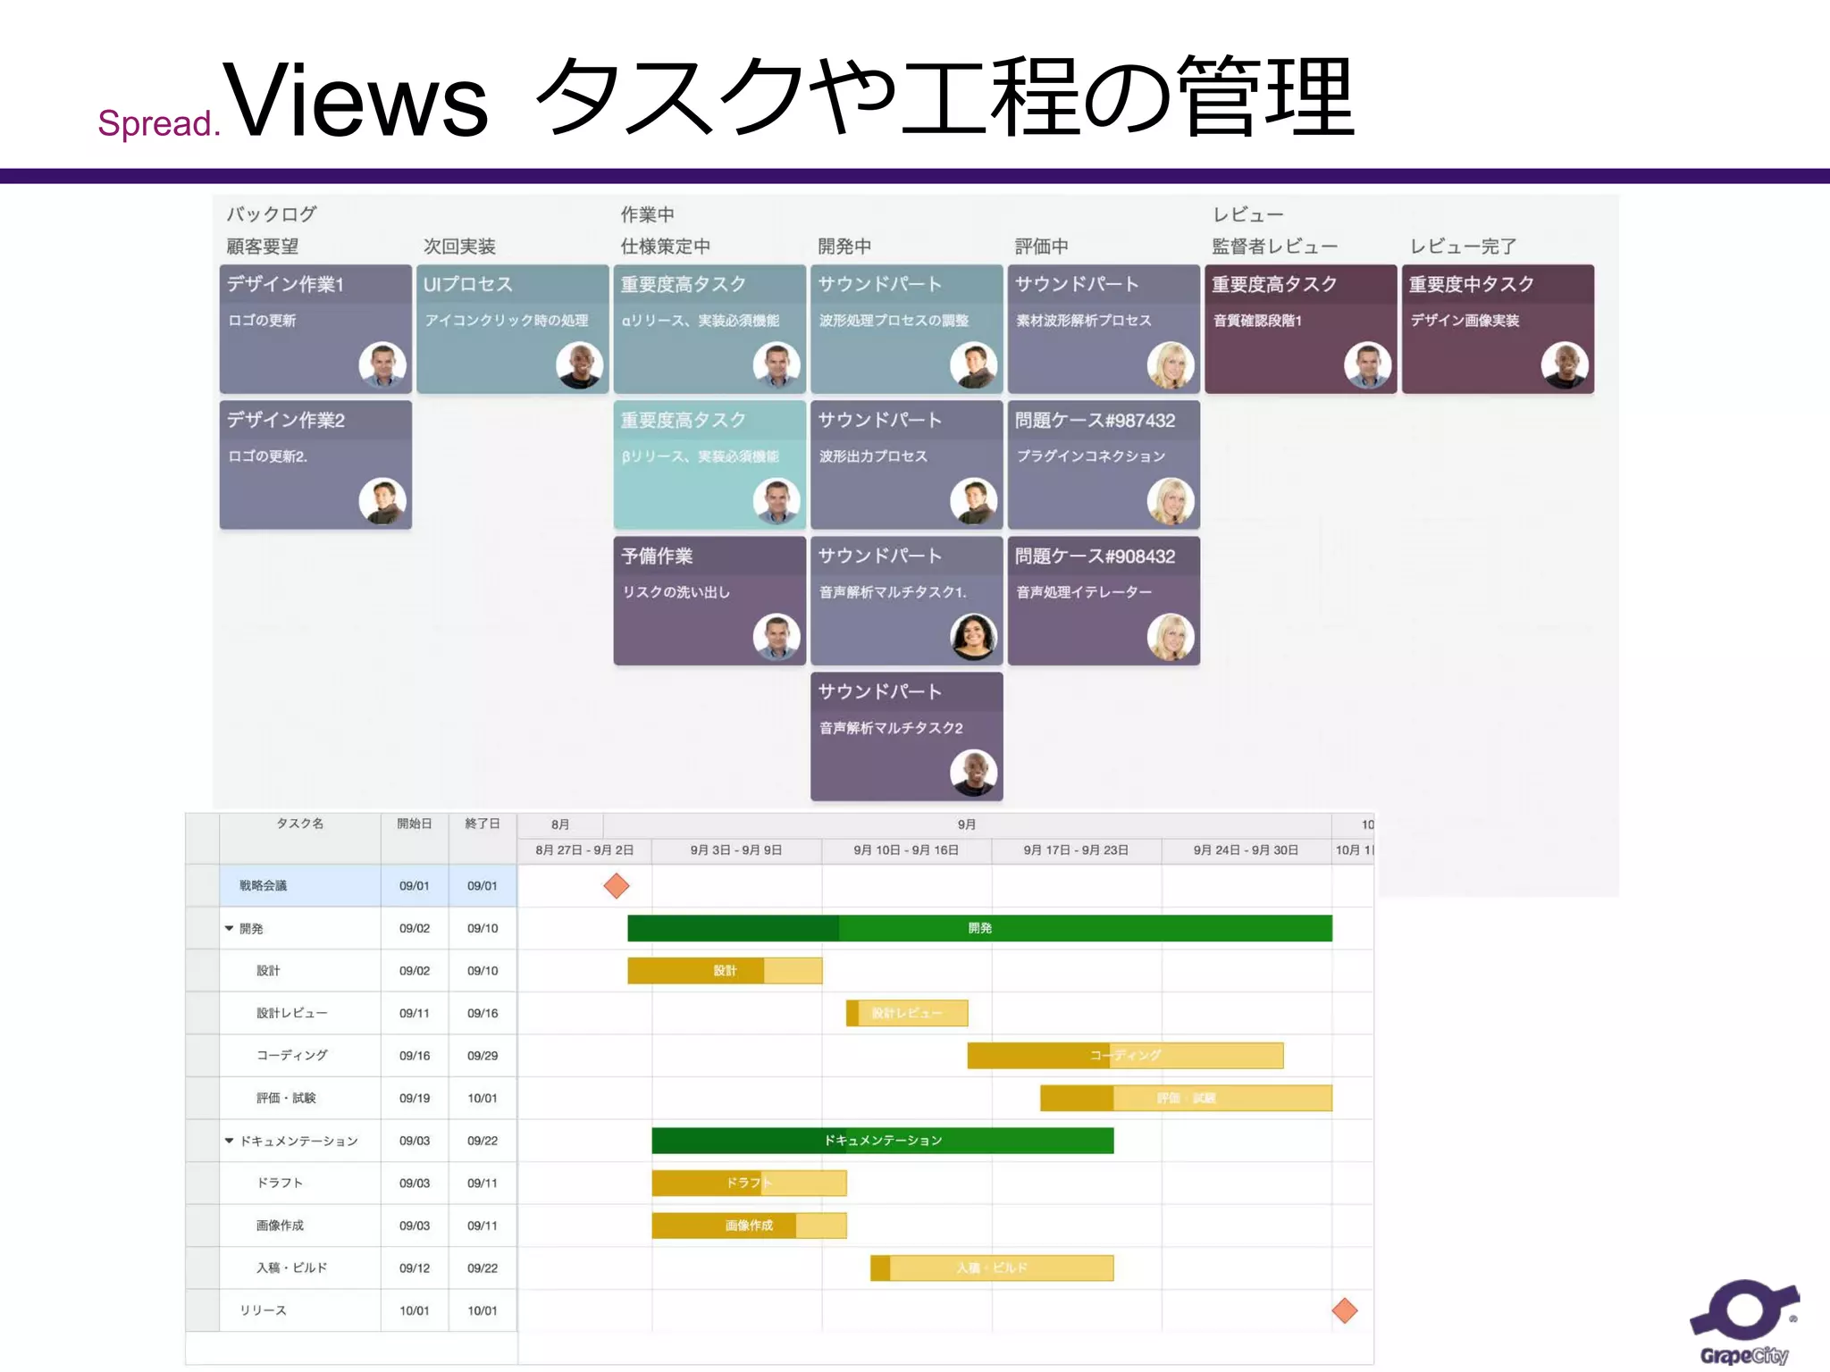Click avatar on 問題ケース#987432 card
Image resolution: width=1830 pixels, height=1372 pixels.
click(1171, 500)
